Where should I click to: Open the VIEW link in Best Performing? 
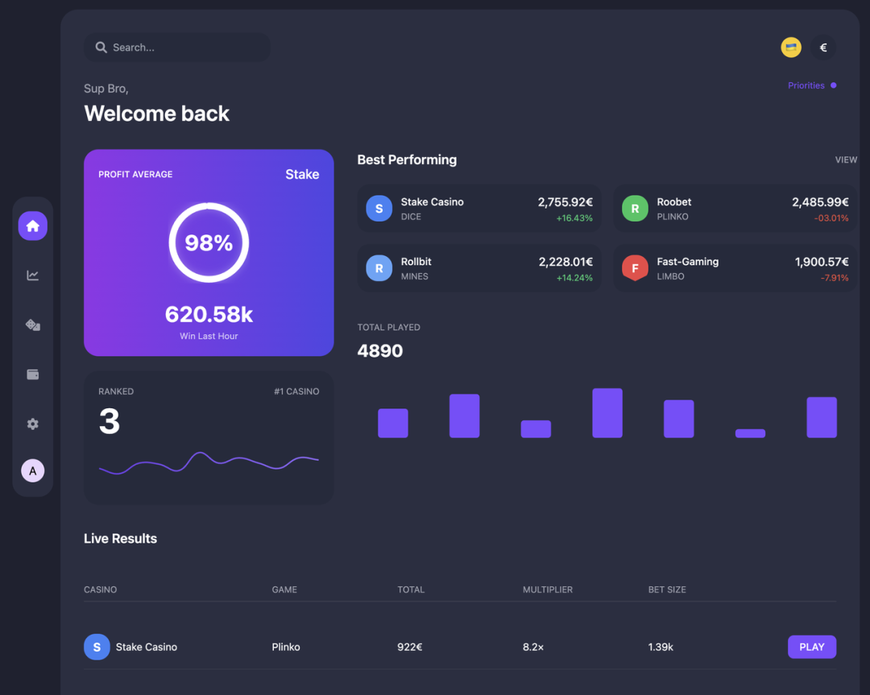pyautogui.click(x=846, y=159)
